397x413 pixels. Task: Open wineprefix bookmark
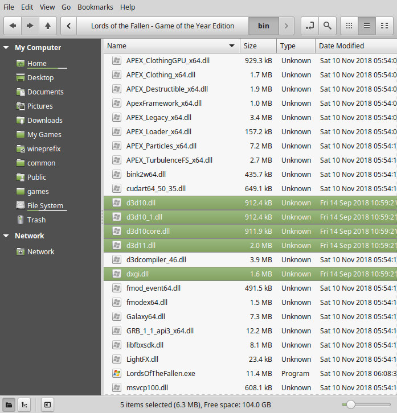coord(44,149)
